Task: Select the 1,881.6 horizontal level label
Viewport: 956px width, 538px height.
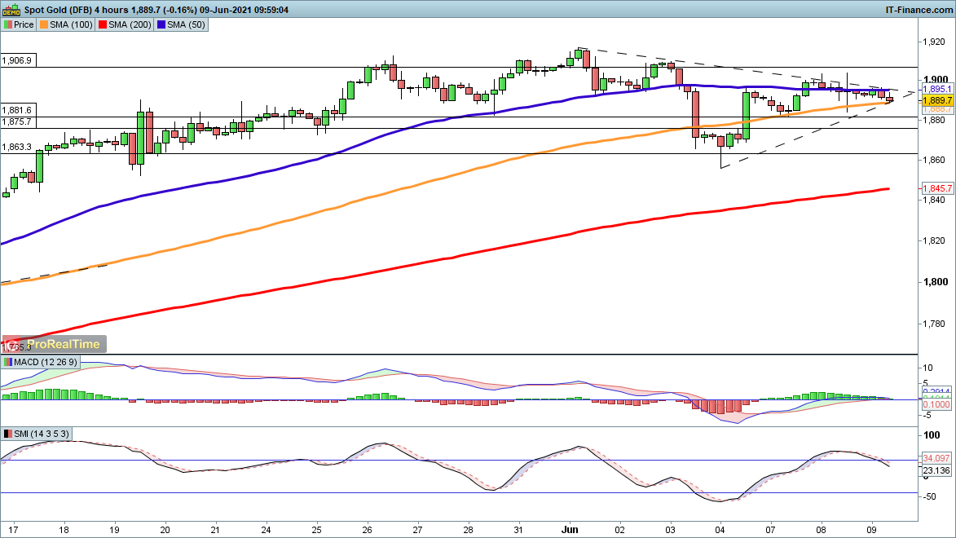Action: pos(17,110)
